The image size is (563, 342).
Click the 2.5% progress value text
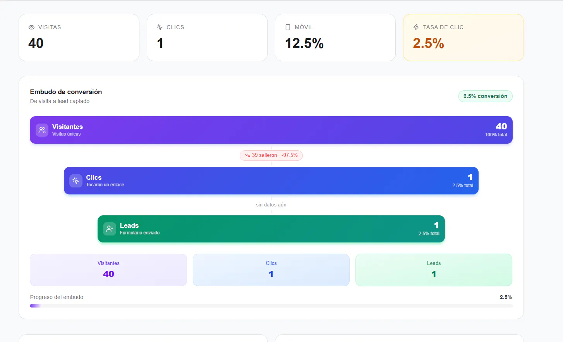[x=506, y=297]
